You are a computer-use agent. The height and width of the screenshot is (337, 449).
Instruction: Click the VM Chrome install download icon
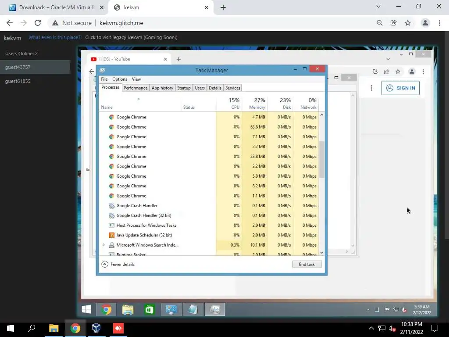[375, 72]
